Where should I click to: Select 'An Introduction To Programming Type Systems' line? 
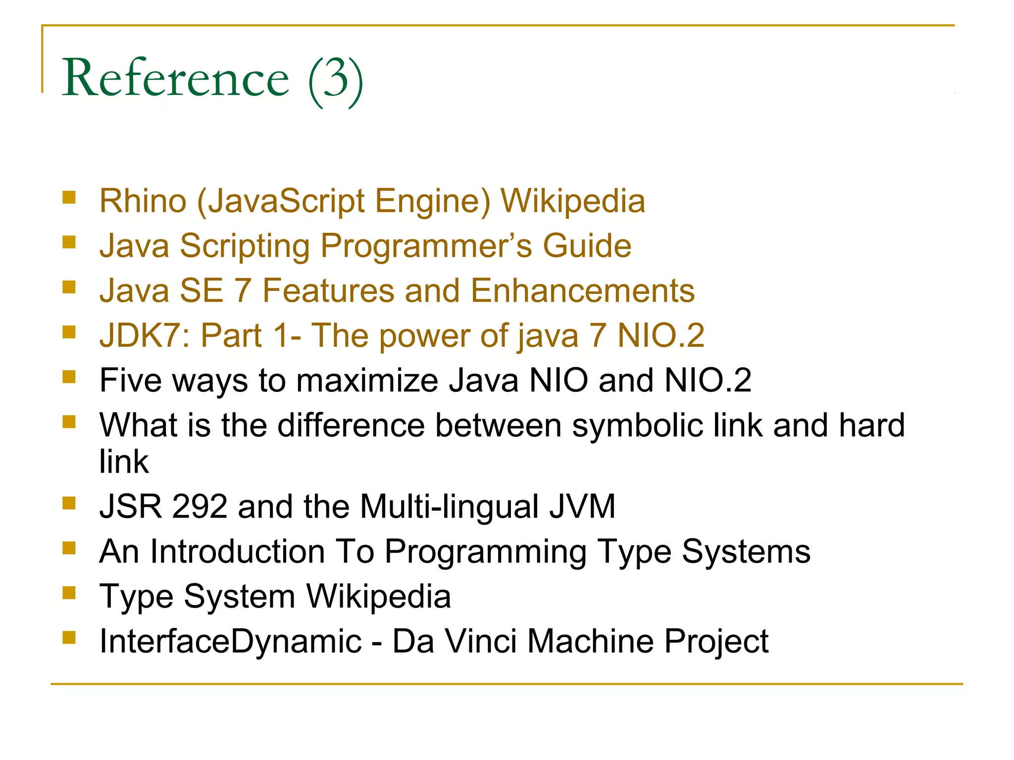(x=455, y=552)
